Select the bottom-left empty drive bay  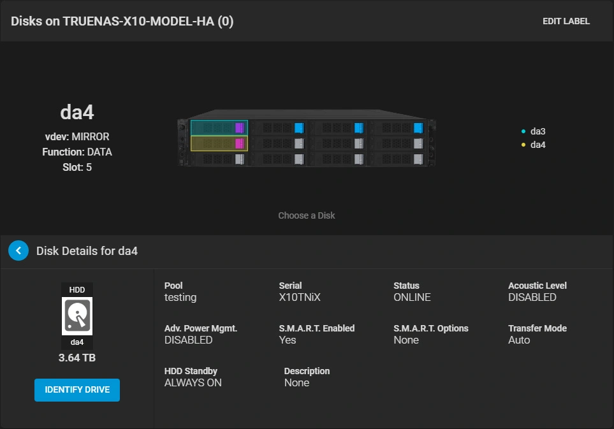(x=219, y=159)
